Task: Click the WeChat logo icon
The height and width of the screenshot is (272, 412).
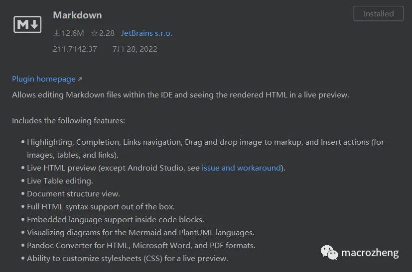Action: pos(329,253)
